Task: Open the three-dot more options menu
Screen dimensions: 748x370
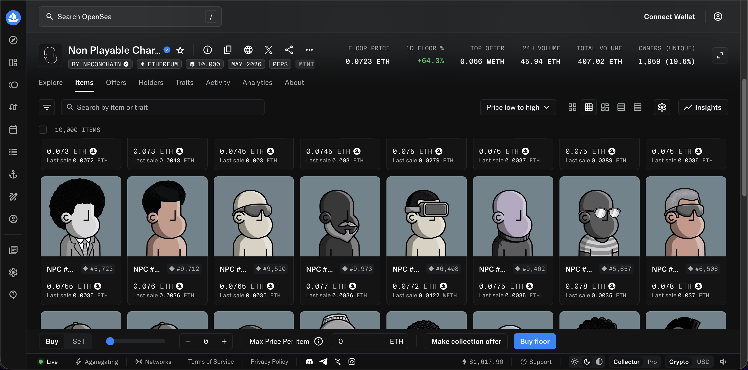Action: tap(309, 50)
